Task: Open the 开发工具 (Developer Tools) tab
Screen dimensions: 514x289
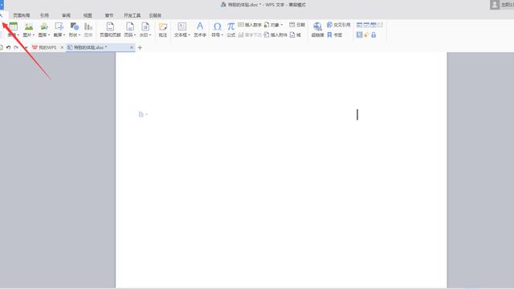Action: coord(132,15)
